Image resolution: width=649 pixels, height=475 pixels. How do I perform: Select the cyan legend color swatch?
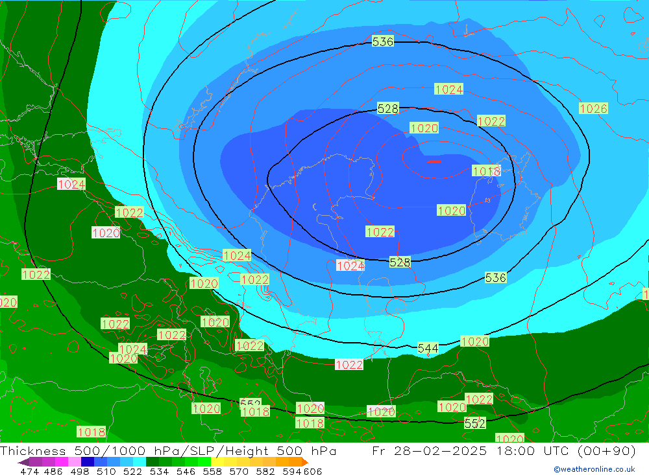point(140,461)
